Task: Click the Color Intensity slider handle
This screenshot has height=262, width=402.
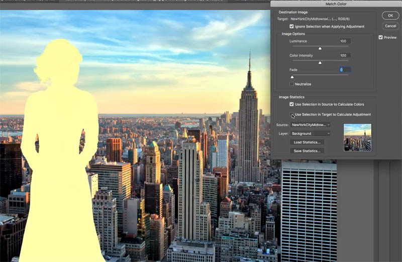Action: tap(320, 63)
